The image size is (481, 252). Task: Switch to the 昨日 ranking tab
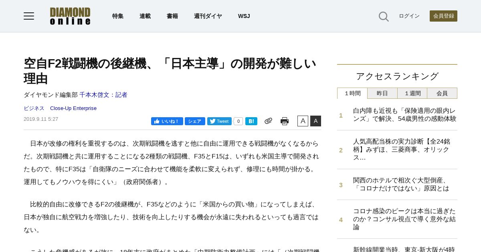pos(382,93)
